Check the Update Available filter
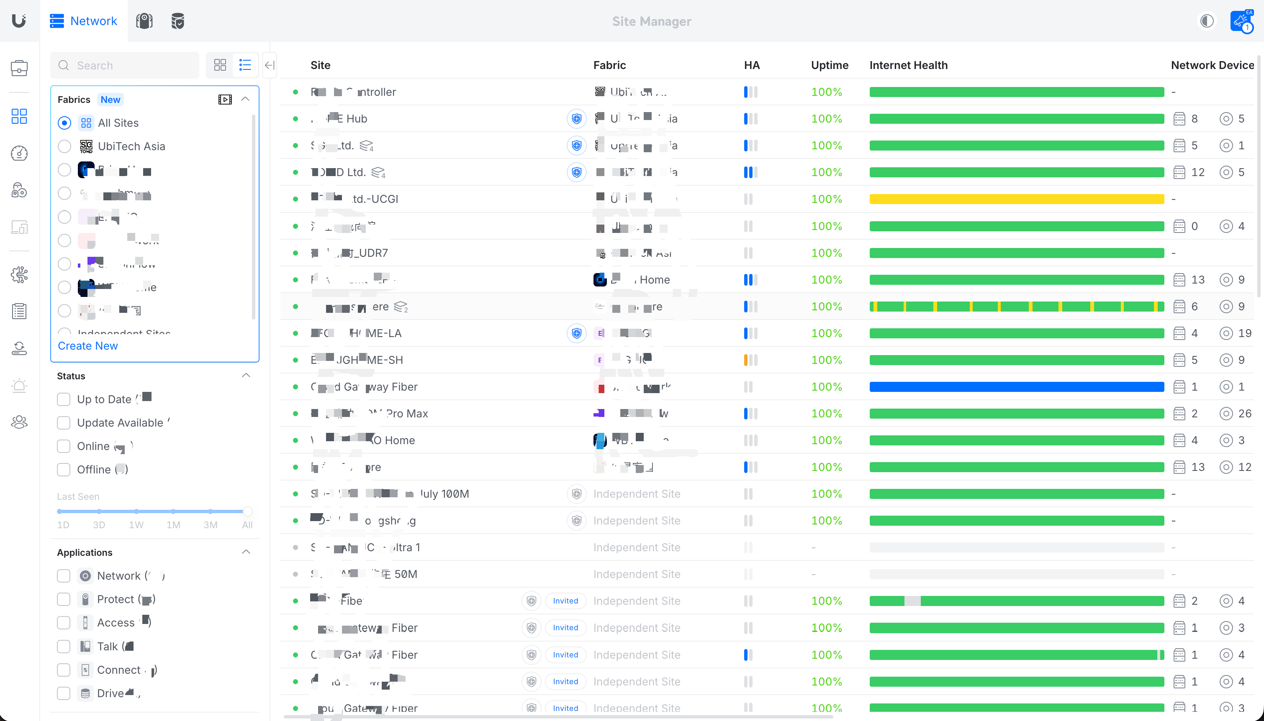This screenshot has width=1264, height=721. tap(64, 422)
